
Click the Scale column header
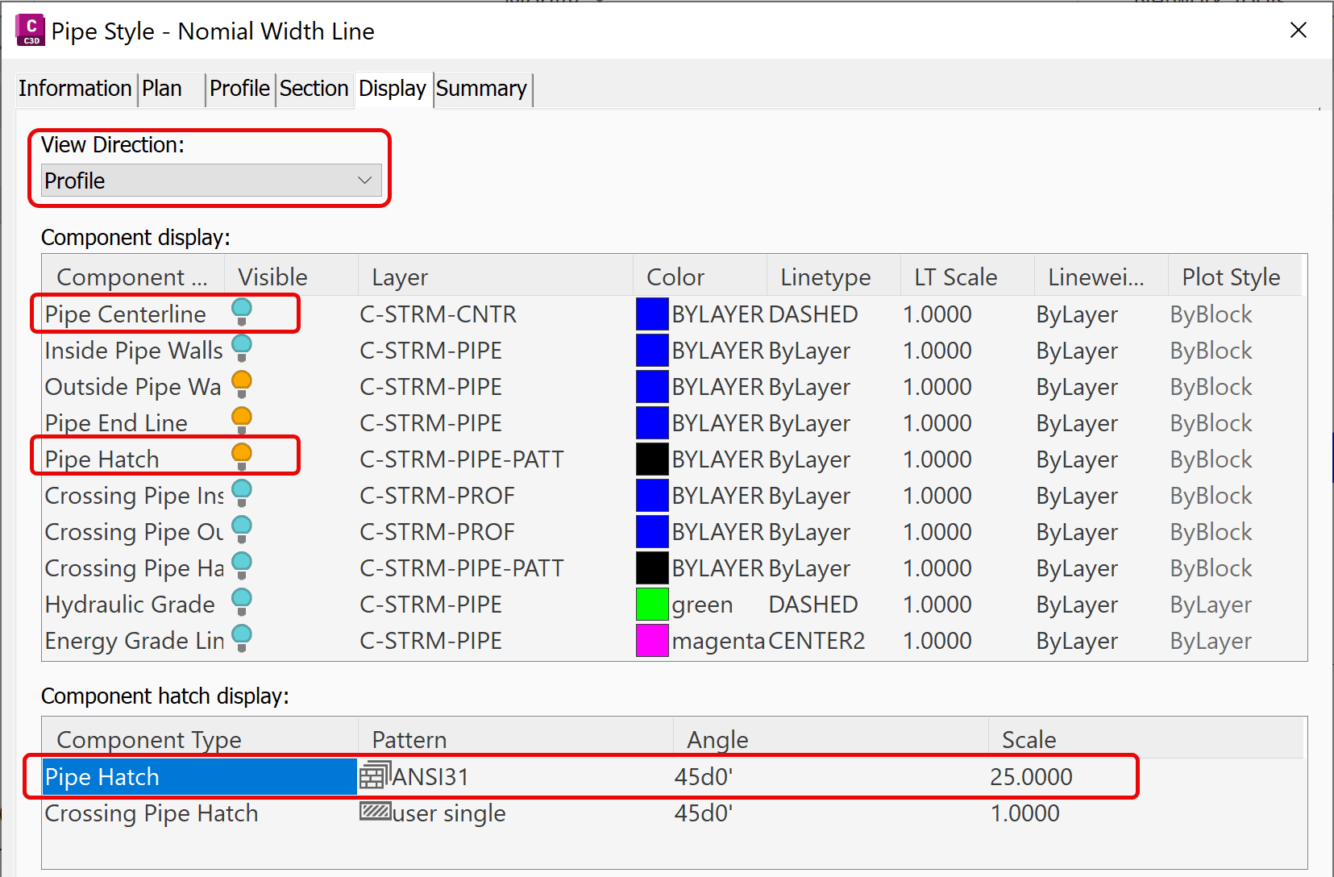pyautogui.click(x=1145, y=739)
